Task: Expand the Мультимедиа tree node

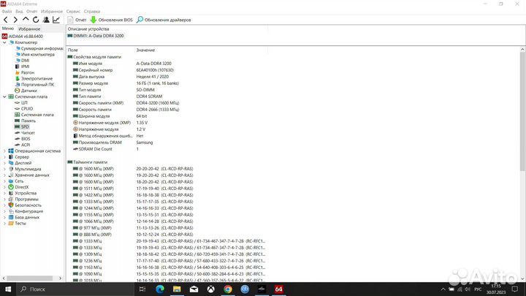Action: click(x=4, y=169)
